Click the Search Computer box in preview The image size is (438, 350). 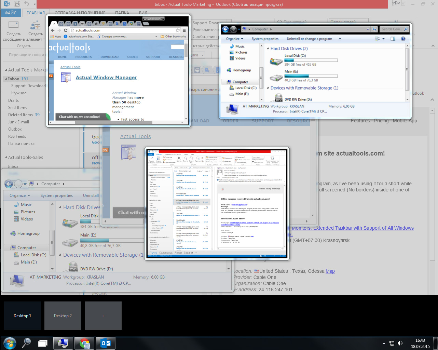click(394, 29)
